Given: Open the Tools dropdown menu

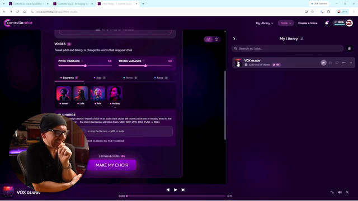Looking at the screenshot, I should click(x=286, y=23).
